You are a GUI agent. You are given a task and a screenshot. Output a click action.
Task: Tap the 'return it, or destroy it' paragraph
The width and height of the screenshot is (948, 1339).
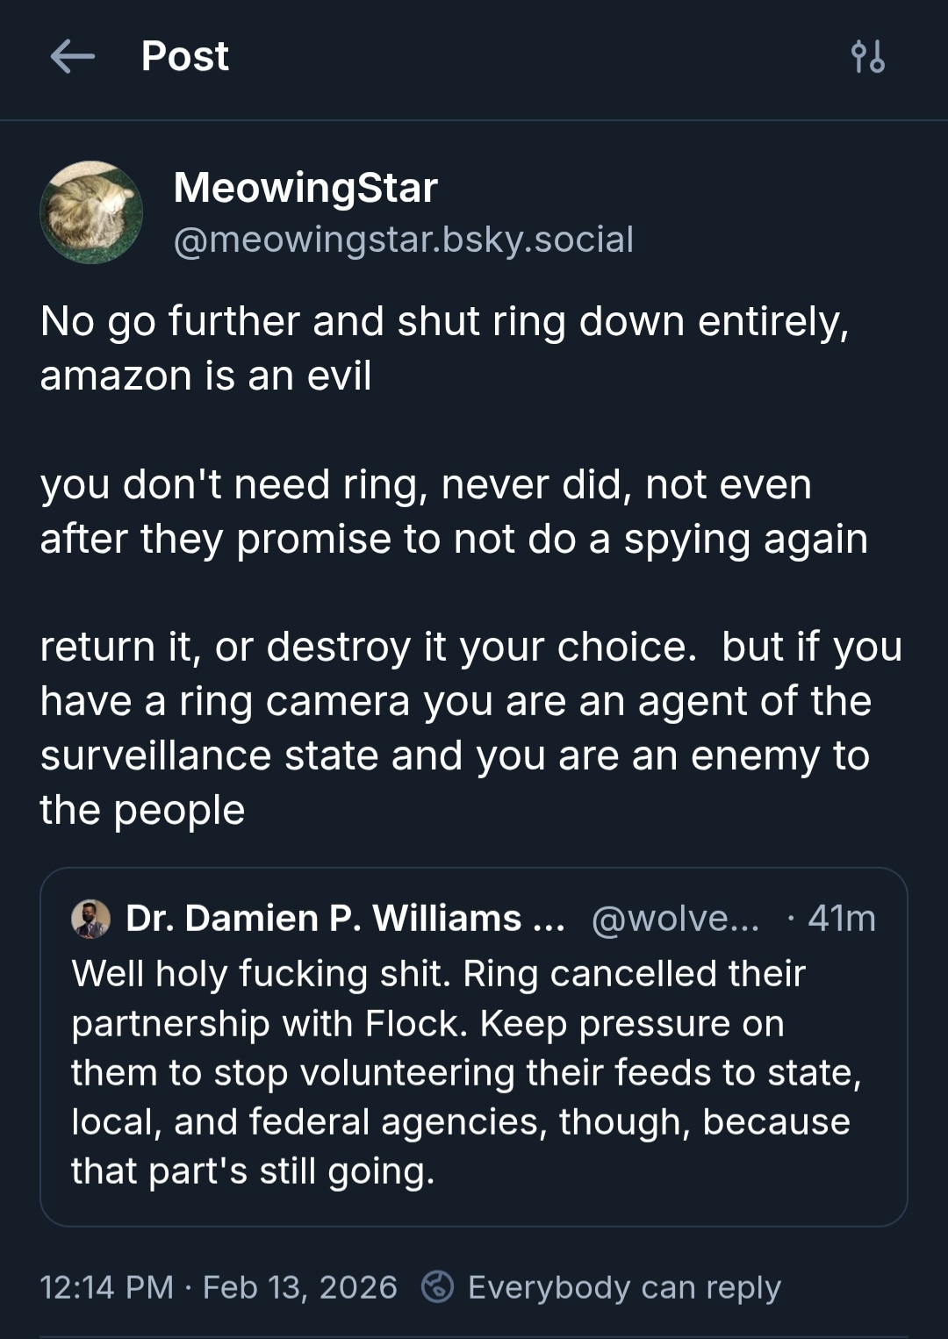click(470, 728)
